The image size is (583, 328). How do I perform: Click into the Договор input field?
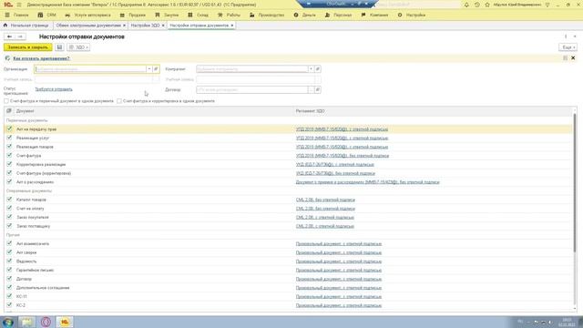tap(252, 90)
